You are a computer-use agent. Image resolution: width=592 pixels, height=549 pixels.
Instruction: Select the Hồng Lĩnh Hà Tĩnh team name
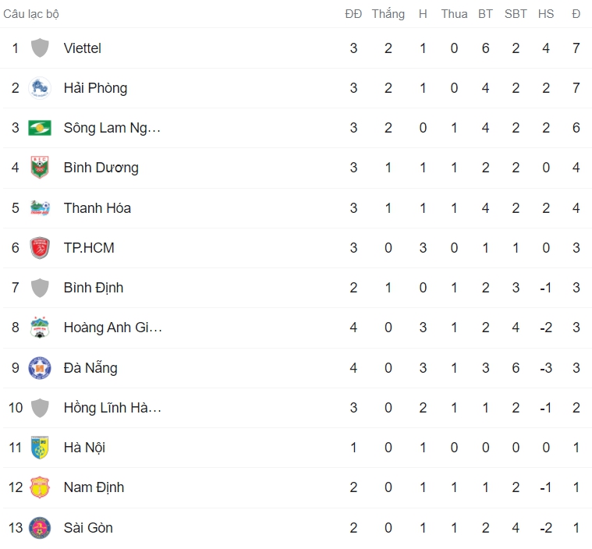tap(112, 408)
